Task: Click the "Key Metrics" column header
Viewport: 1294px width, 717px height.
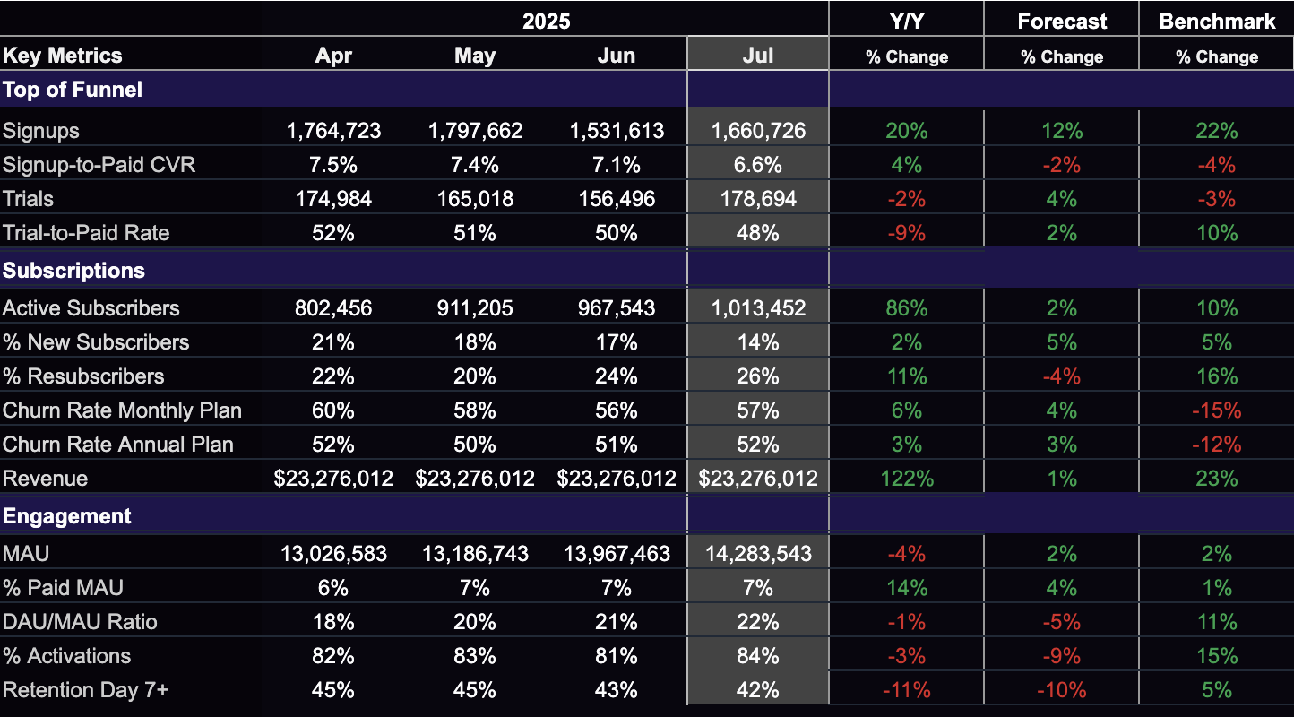Action: click(62, 56)
